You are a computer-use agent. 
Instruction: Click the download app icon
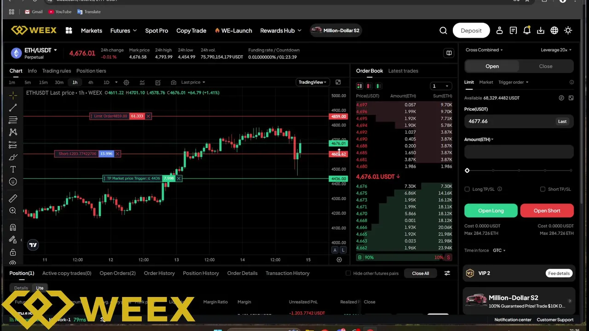coord(541,30)
